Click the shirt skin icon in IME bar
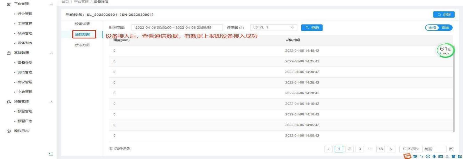Viewport: 463px width, 159px height. [453, 156]
